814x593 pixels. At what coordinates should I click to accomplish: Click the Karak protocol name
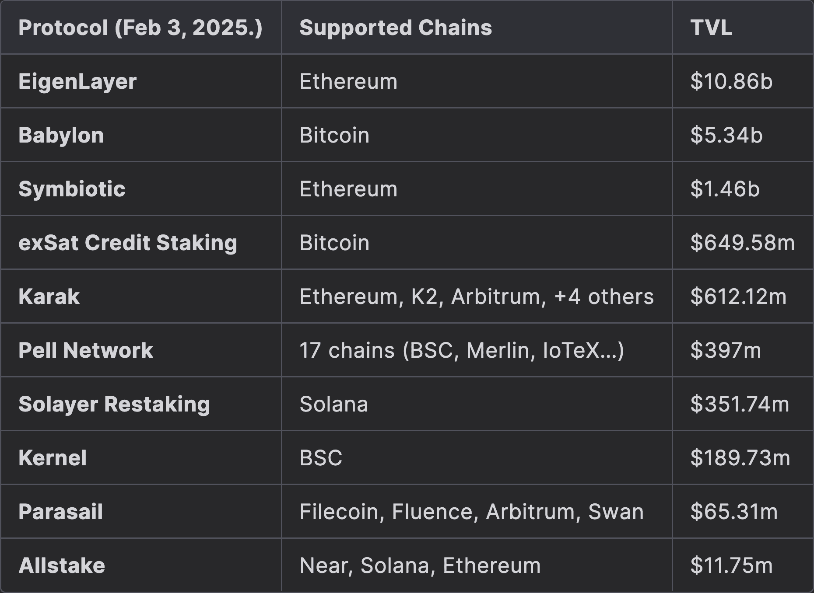(x=49, y=297)
